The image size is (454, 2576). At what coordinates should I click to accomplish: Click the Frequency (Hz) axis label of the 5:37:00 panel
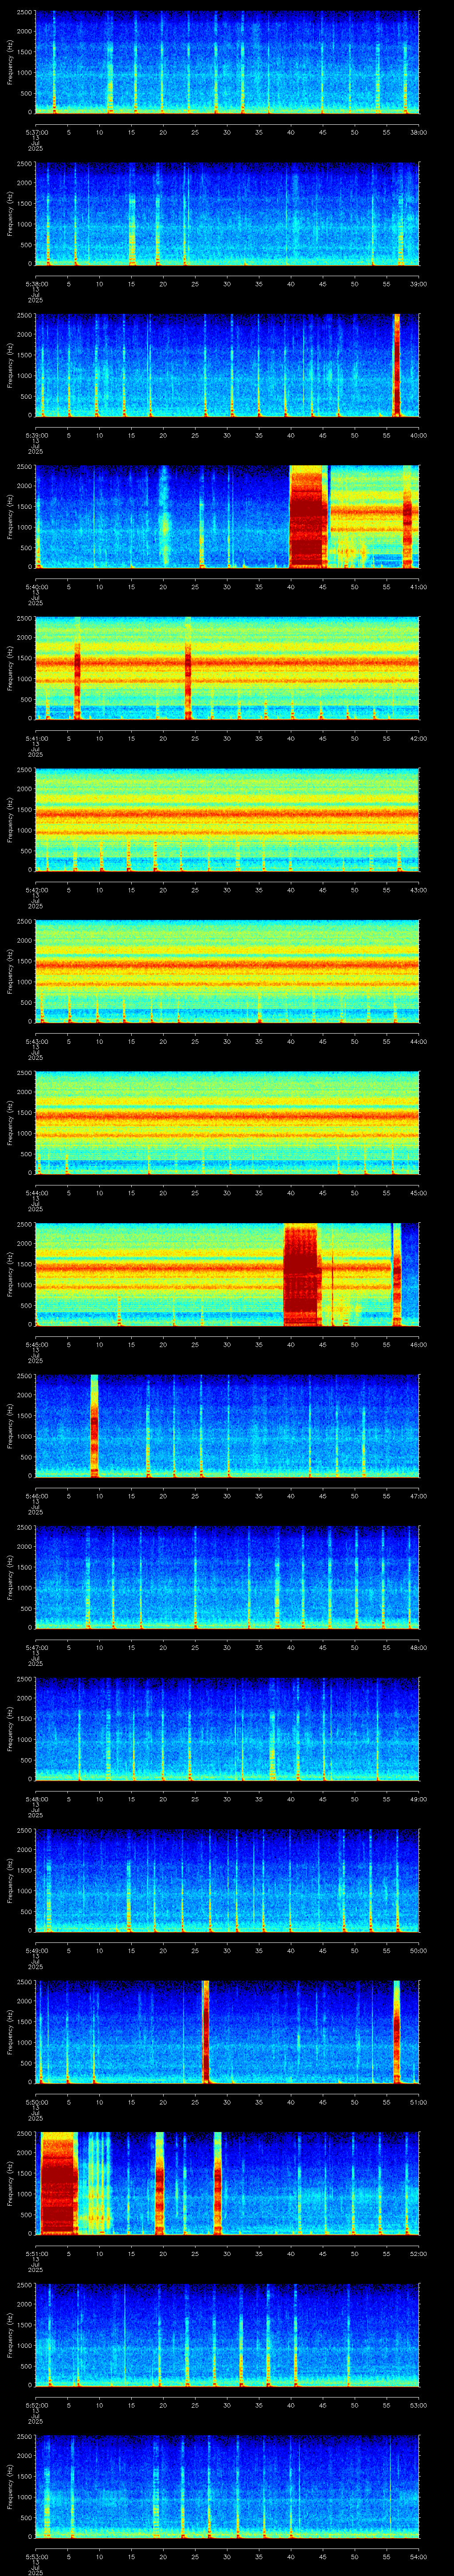pyautogui.click(x=11, y=62)
